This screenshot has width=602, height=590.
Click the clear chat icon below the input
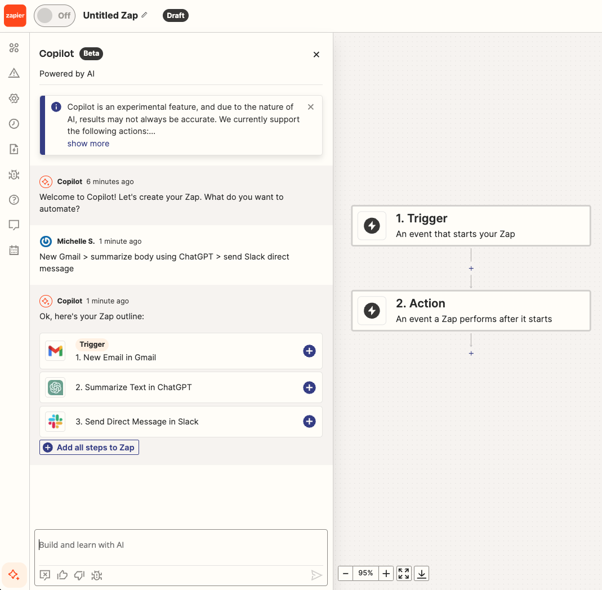coord(45,575)
